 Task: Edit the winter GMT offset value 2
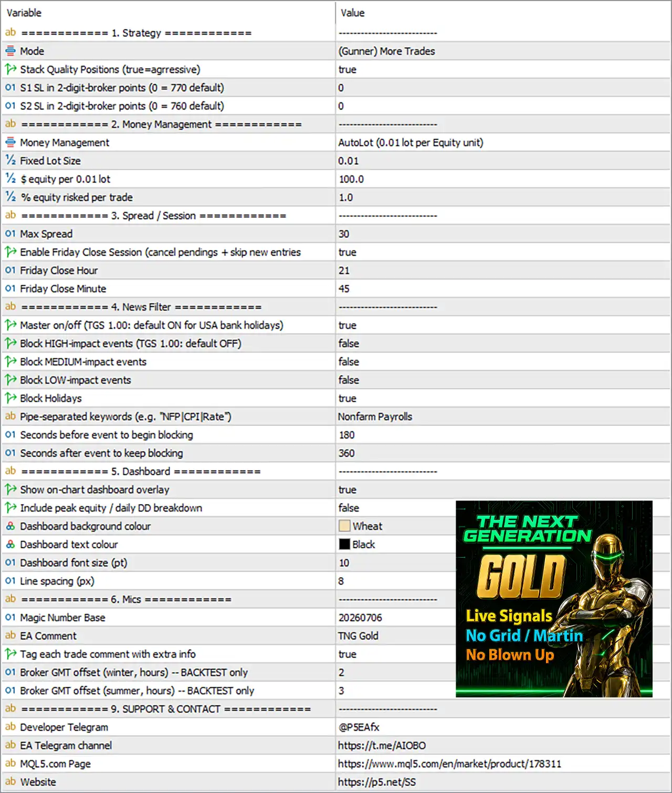coord(341,673)
